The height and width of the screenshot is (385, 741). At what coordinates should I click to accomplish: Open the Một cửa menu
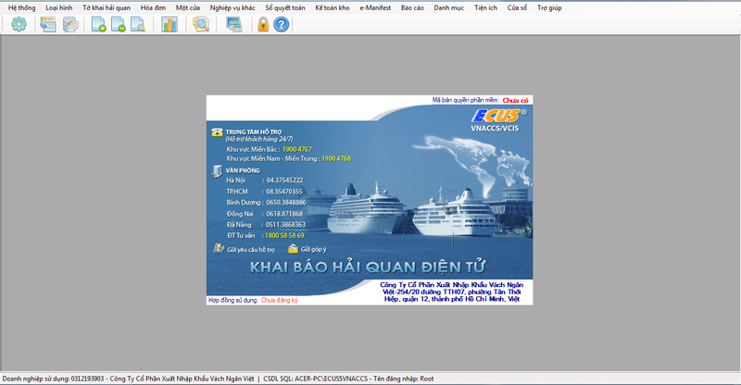point(188,7)
